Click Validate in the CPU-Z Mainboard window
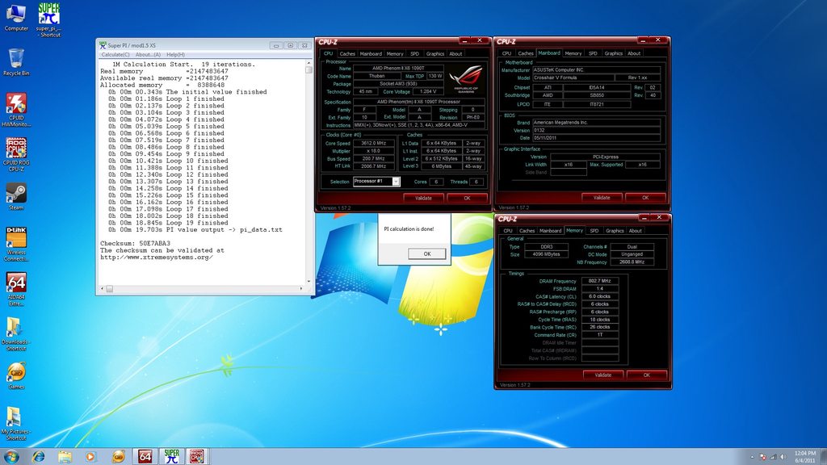The image size is (827, 465). [602, 198]
